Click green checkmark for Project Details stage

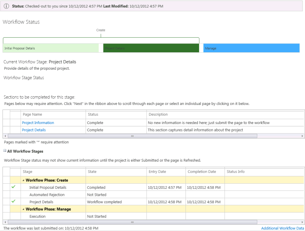click(x=13, y=201)
